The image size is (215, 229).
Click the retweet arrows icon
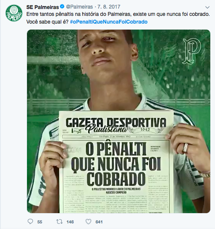pos(60,222)
